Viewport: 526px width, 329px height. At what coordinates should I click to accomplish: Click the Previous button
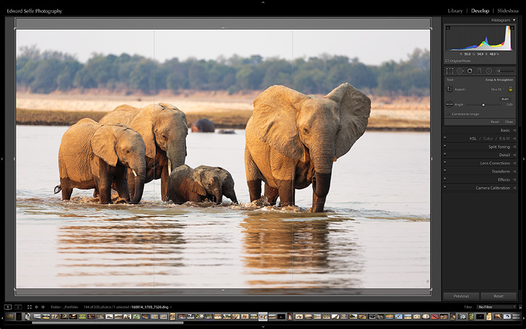coord(461,296)
